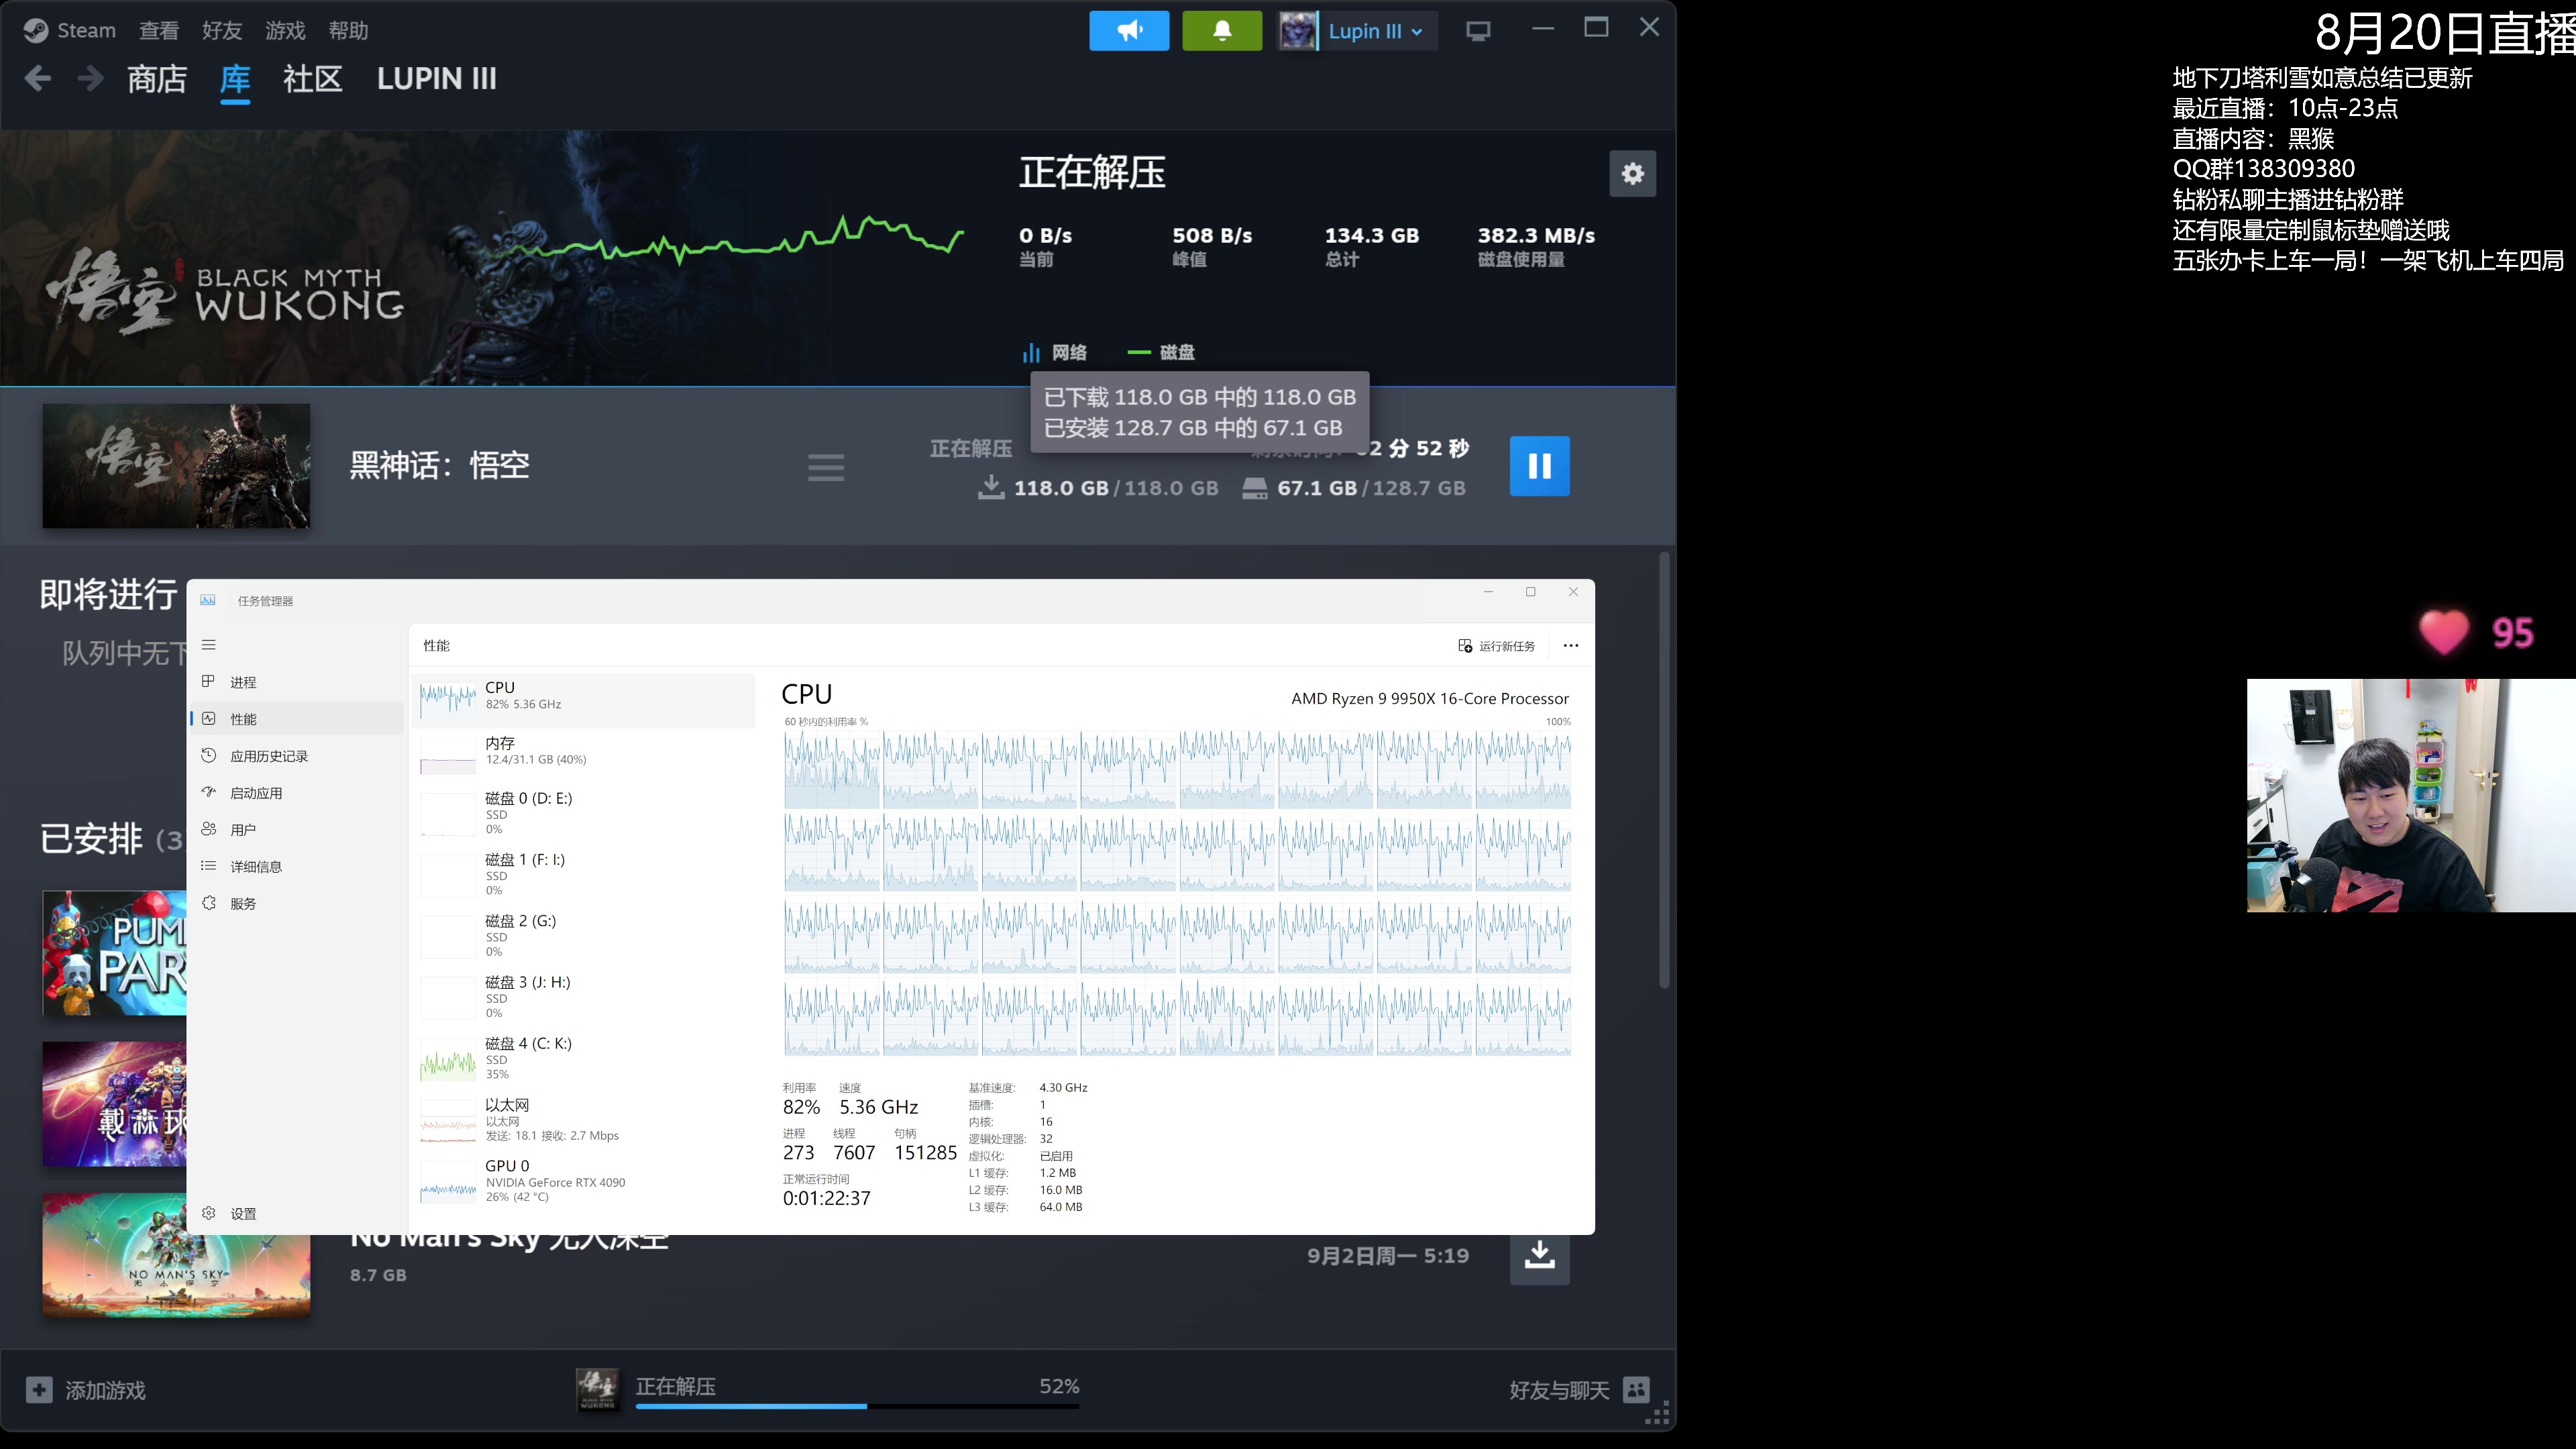Click the 即将进行 section heading
The height and width of the screenshot is (1449, 2576).
point(108,594)
